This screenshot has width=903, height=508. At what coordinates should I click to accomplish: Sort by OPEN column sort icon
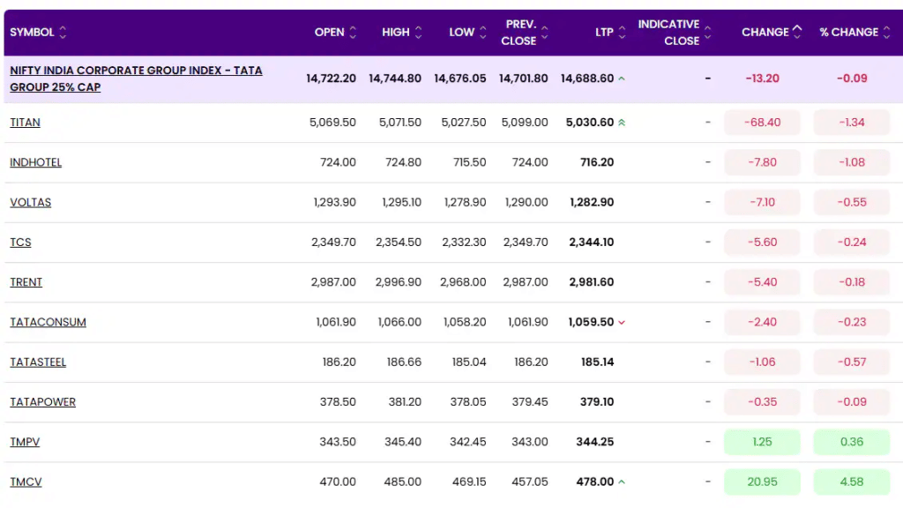(353, 33)
